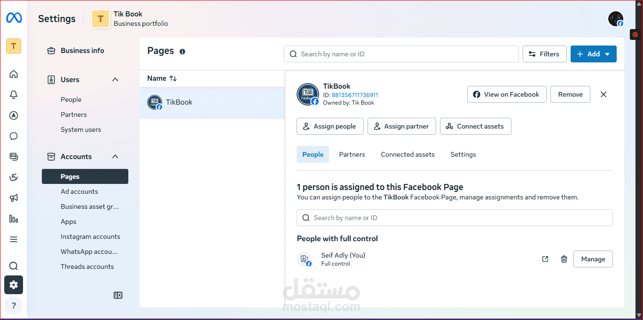Screen dimensions: 643x320
Task: Switch the Tik Book business portfolio selector
Action: [130, 19]
